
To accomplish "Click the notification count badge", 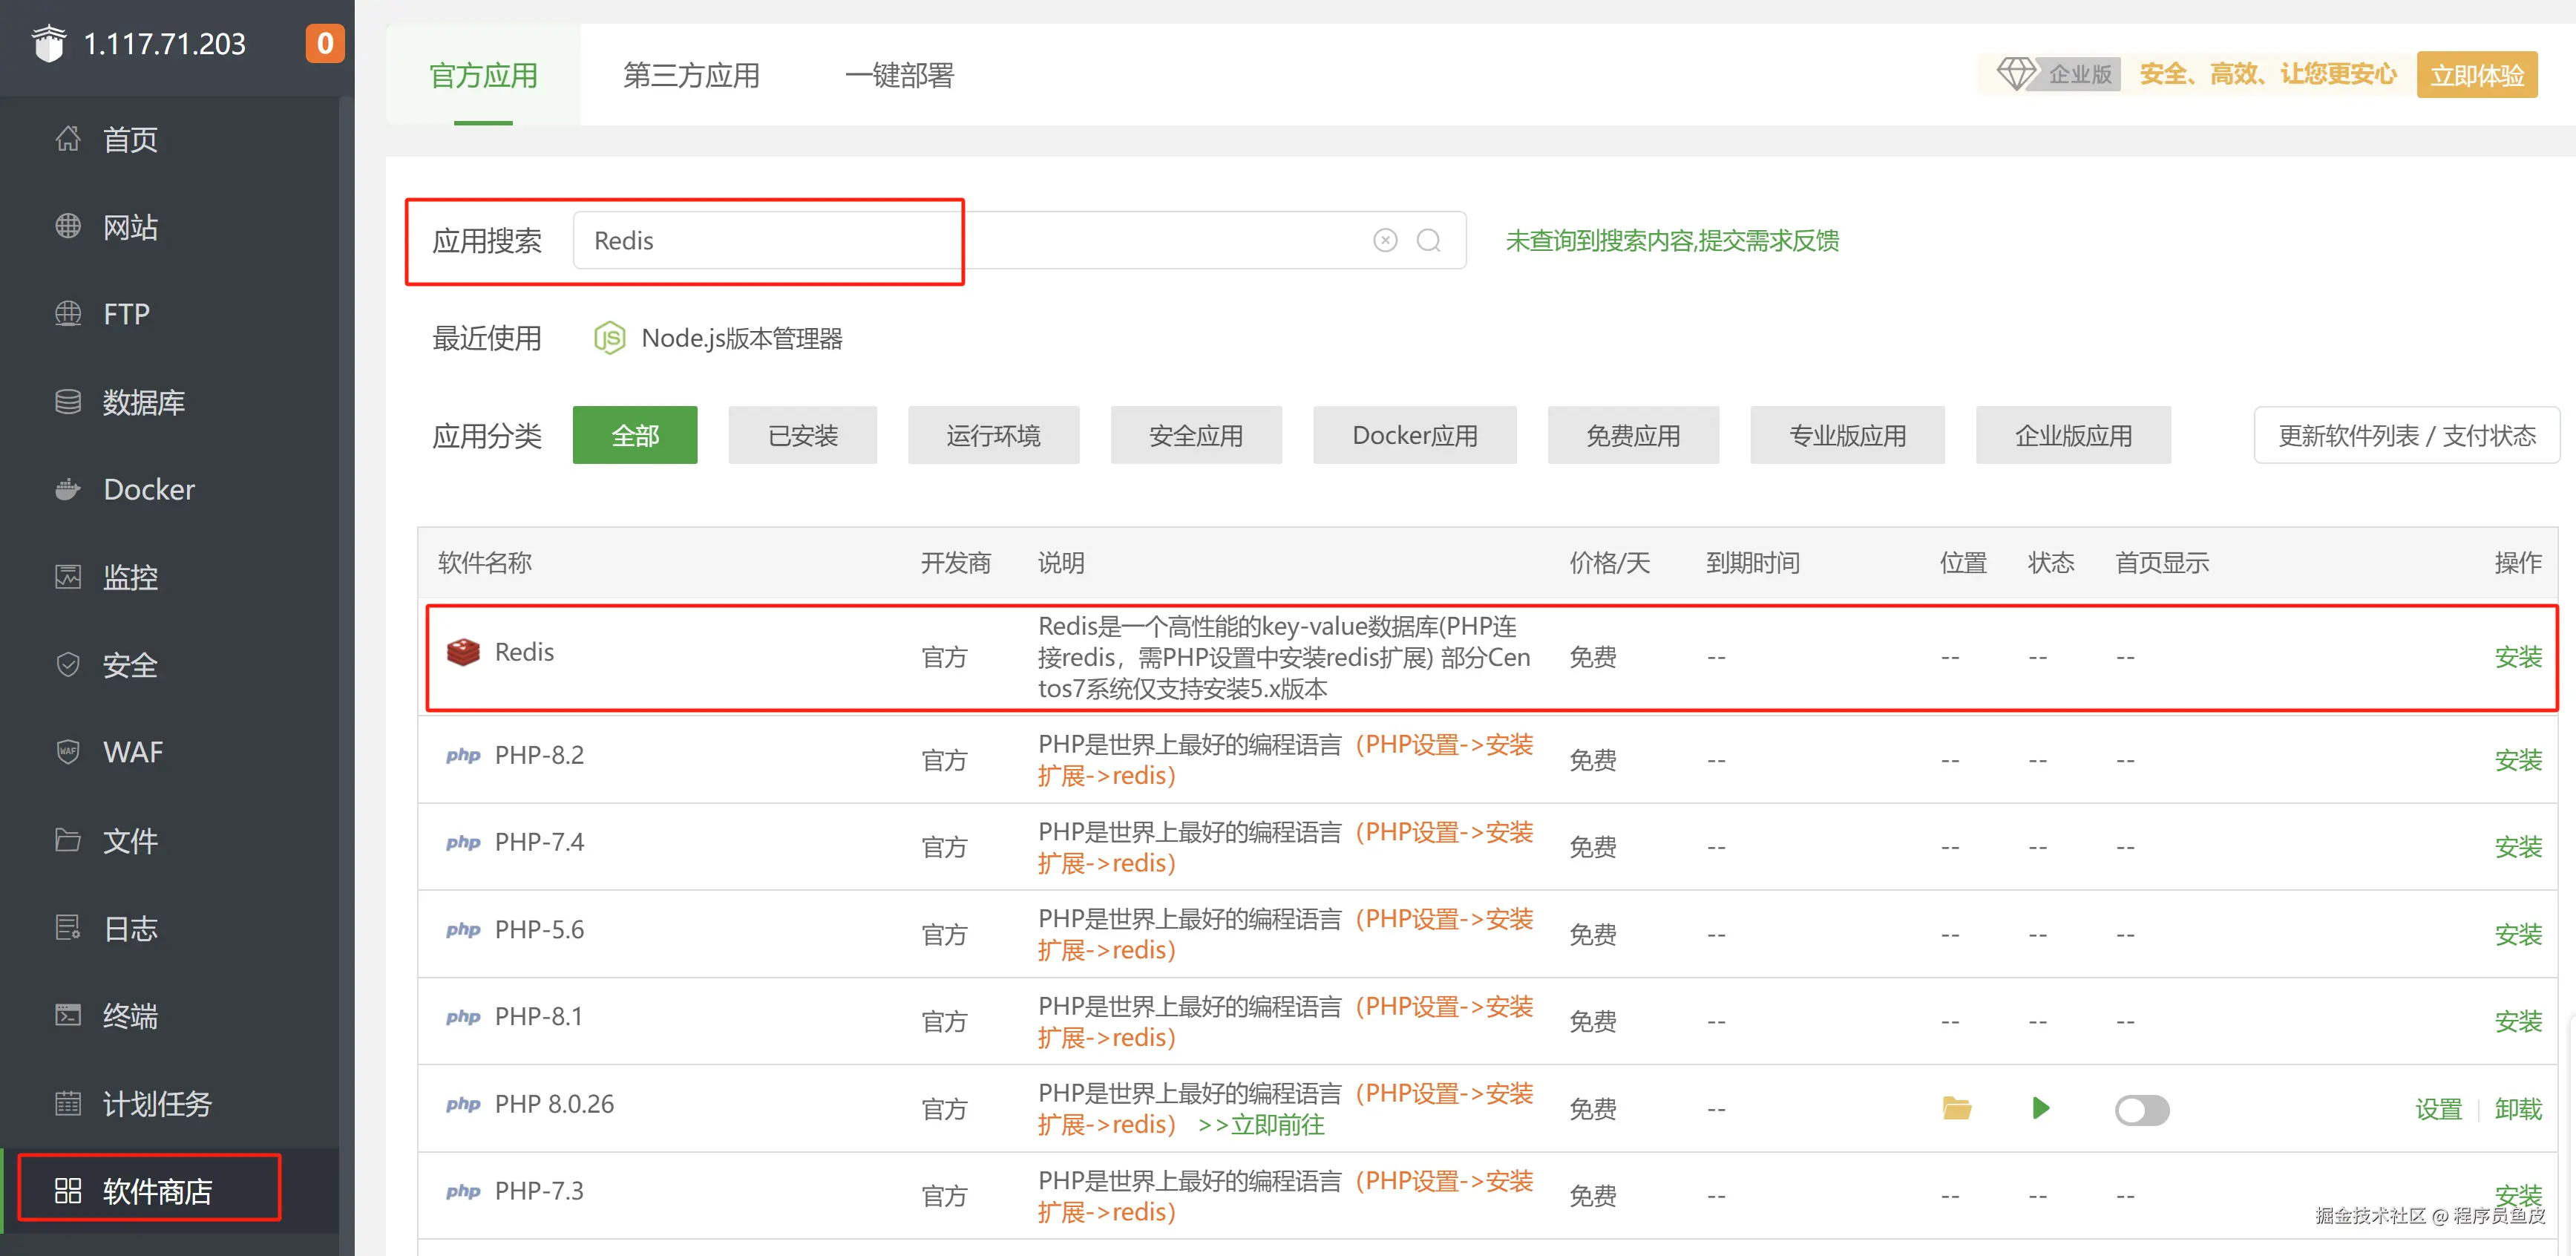I will [324, 43].
